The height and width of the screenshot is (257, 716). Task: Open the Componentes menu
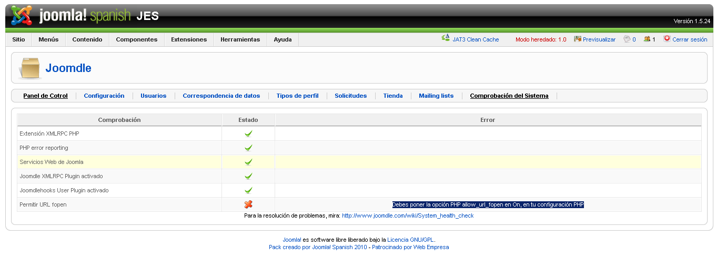pos(136,39)
